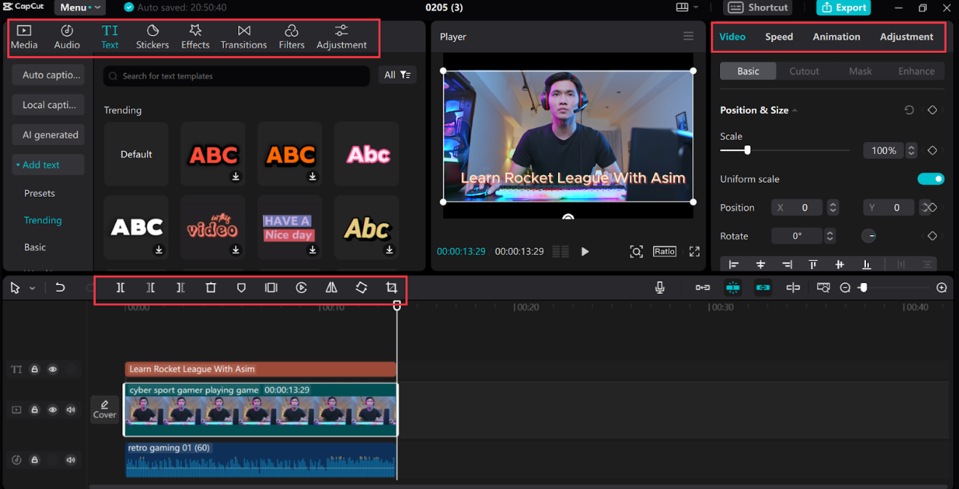Screen dimensions: 959x489
Task: Mute the audio track speaker
Action: 70,460
